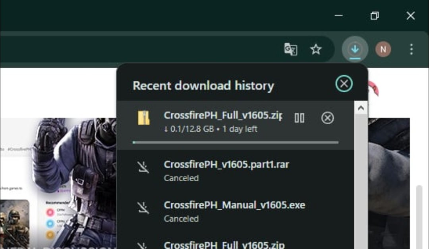429x249 pixels.
Task: Pause the CrossfirePH_Full_v1605.zip download
Action: 300,118
